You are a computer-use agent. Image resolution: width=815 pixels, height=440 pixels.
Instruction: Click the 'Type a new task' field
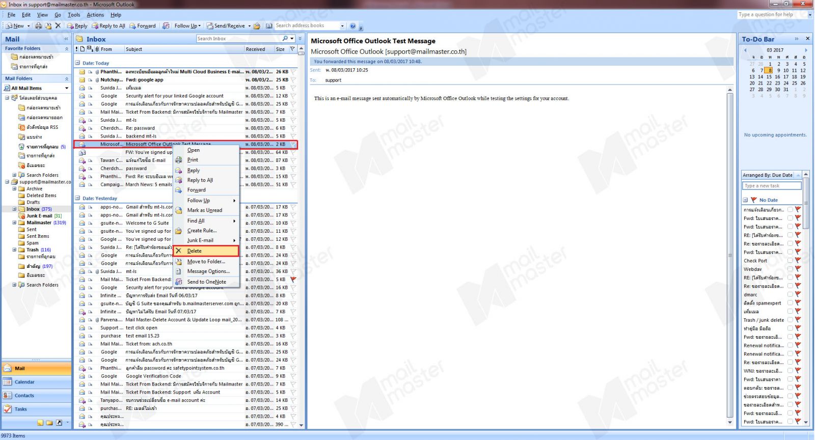pos(772,186)
